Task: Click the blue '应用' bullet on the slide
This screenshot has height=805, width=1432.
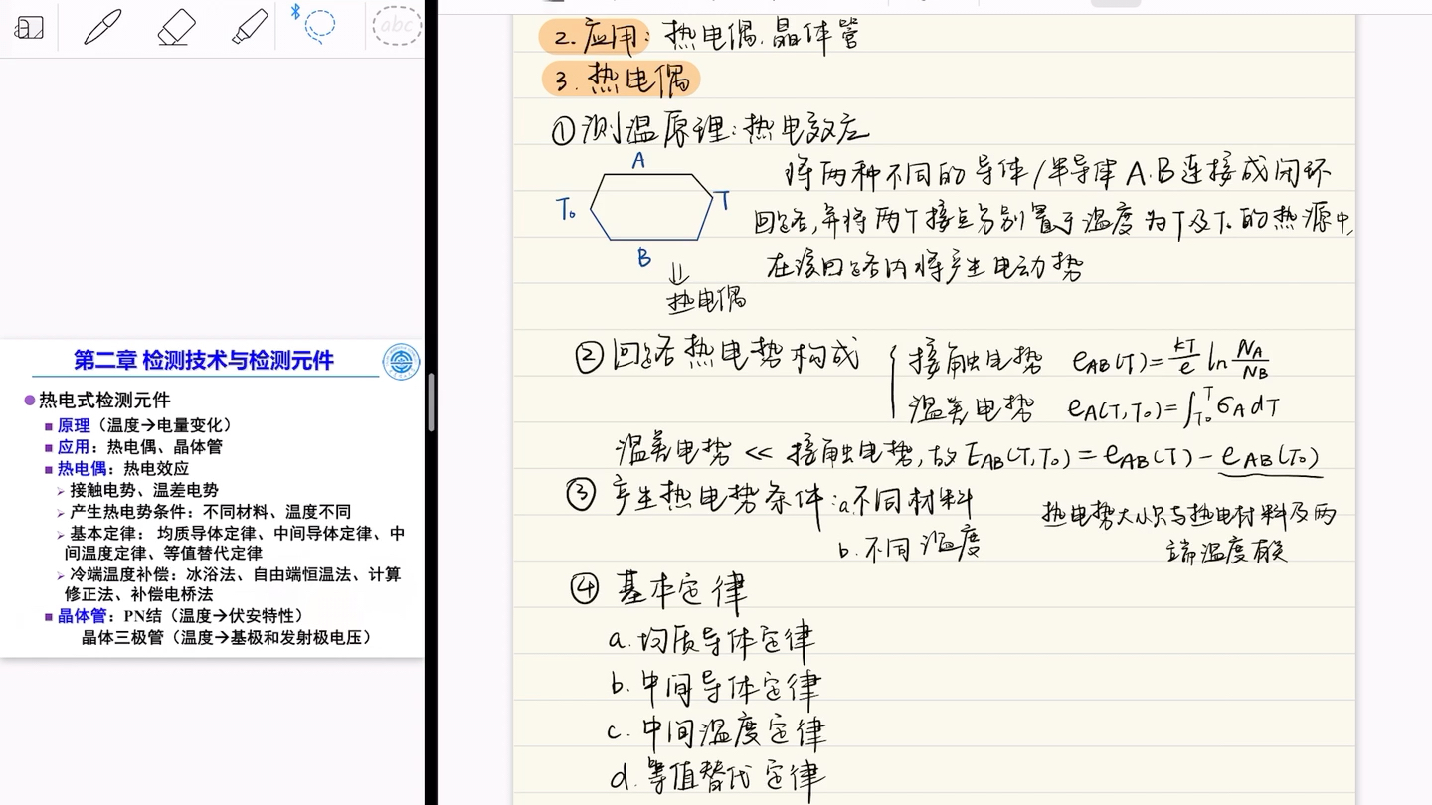Action: pos(74,447)
